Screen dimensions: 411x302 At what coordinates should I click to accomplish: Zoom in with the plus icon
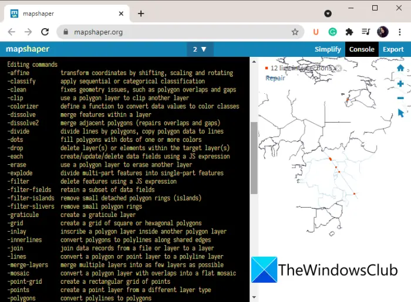point(400,84)
